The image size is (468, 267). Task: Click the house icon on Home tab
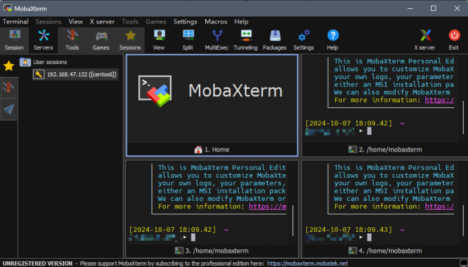pos(198,149)
